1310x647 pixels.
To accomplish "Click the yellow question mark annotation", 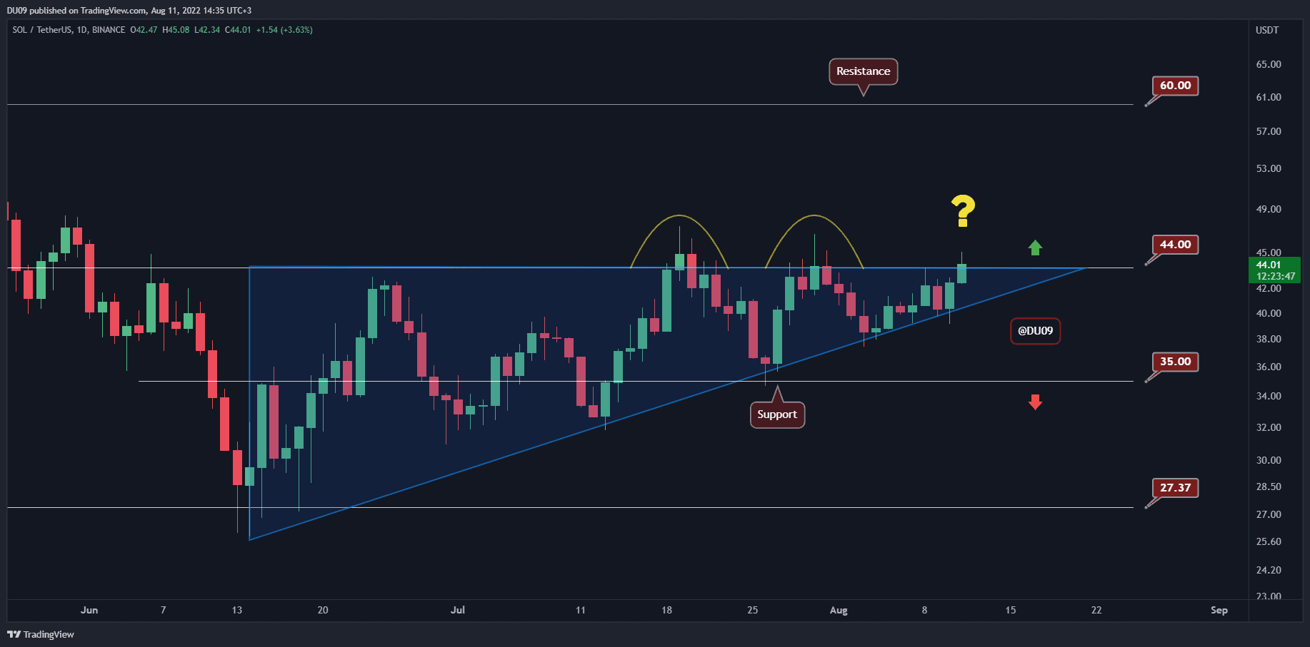I will click(x=963, y=211).
